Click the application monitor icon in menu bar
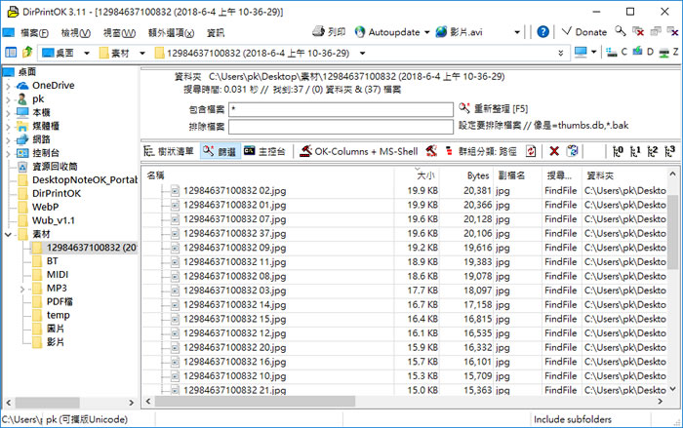This screenshot has width=683, height=428. coord(9,32)
